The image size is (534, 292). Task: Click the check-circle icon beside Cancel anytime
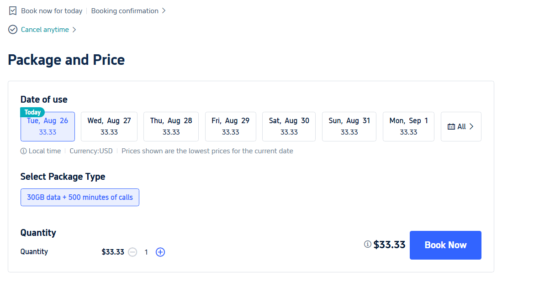click(x=12, y=29)
